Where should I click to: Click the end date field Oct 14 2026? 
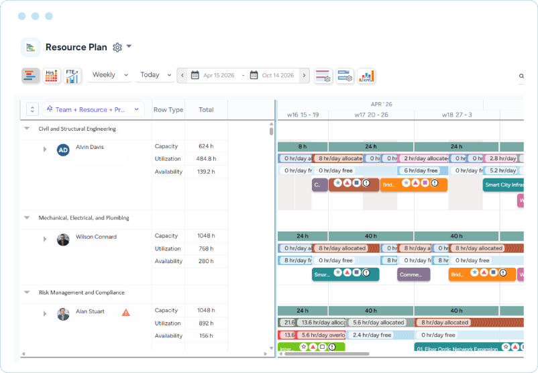pos(278,76)
